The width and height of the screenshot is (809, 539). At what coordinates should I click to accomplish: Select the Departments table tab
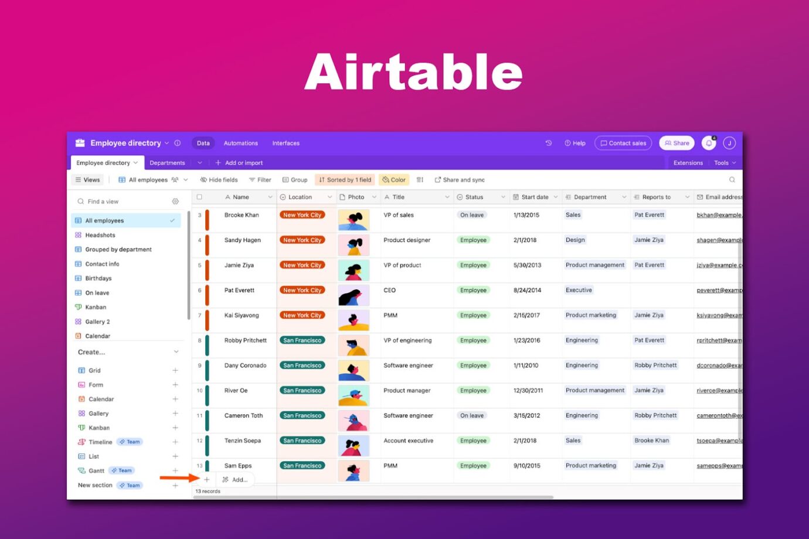coord(167,163)
